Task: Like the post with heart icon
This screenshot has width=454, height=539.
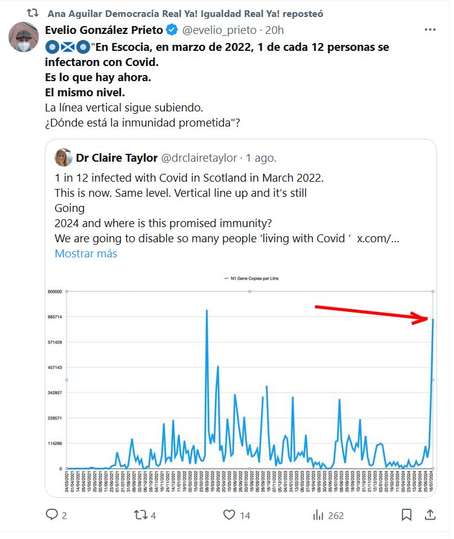Action: [229, 515]
